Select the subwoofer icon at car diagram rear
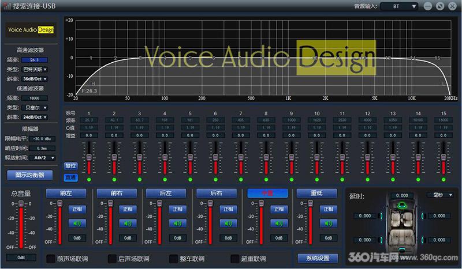The width and height of the screenshot is (462, 269). (401, 250)
